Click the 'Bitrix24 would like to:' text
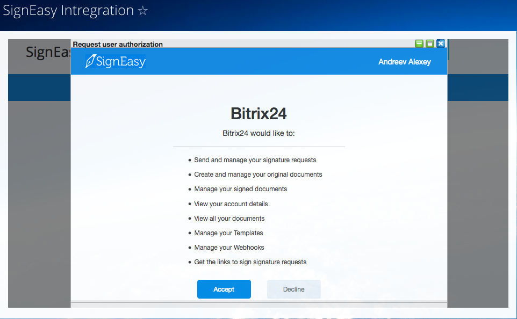Screen dimensions: 517x319 pyautogui.click(x=258, y=133)
